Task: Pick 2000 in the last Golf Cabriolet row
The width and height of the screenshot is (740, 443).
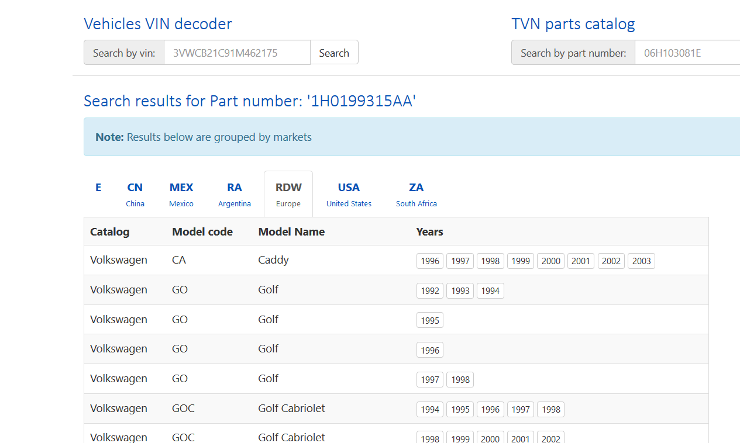Action: [490, 438]
